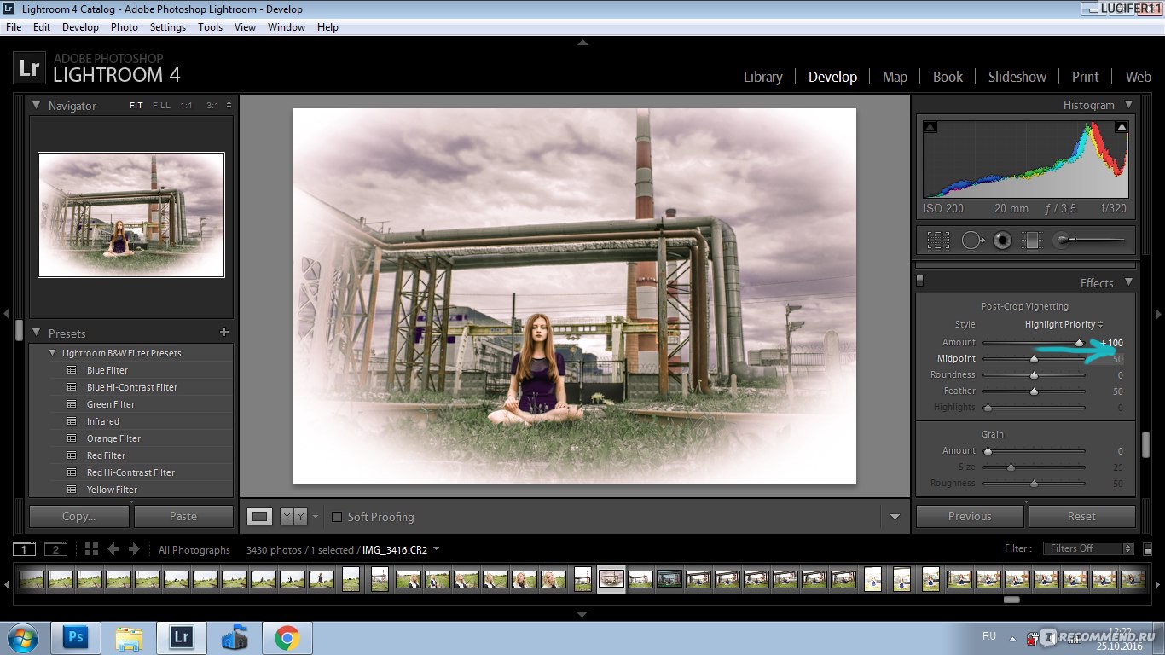Set Navigator zoom to FILL
This screenshot has width=1165, height=655.
coord(161,106)
